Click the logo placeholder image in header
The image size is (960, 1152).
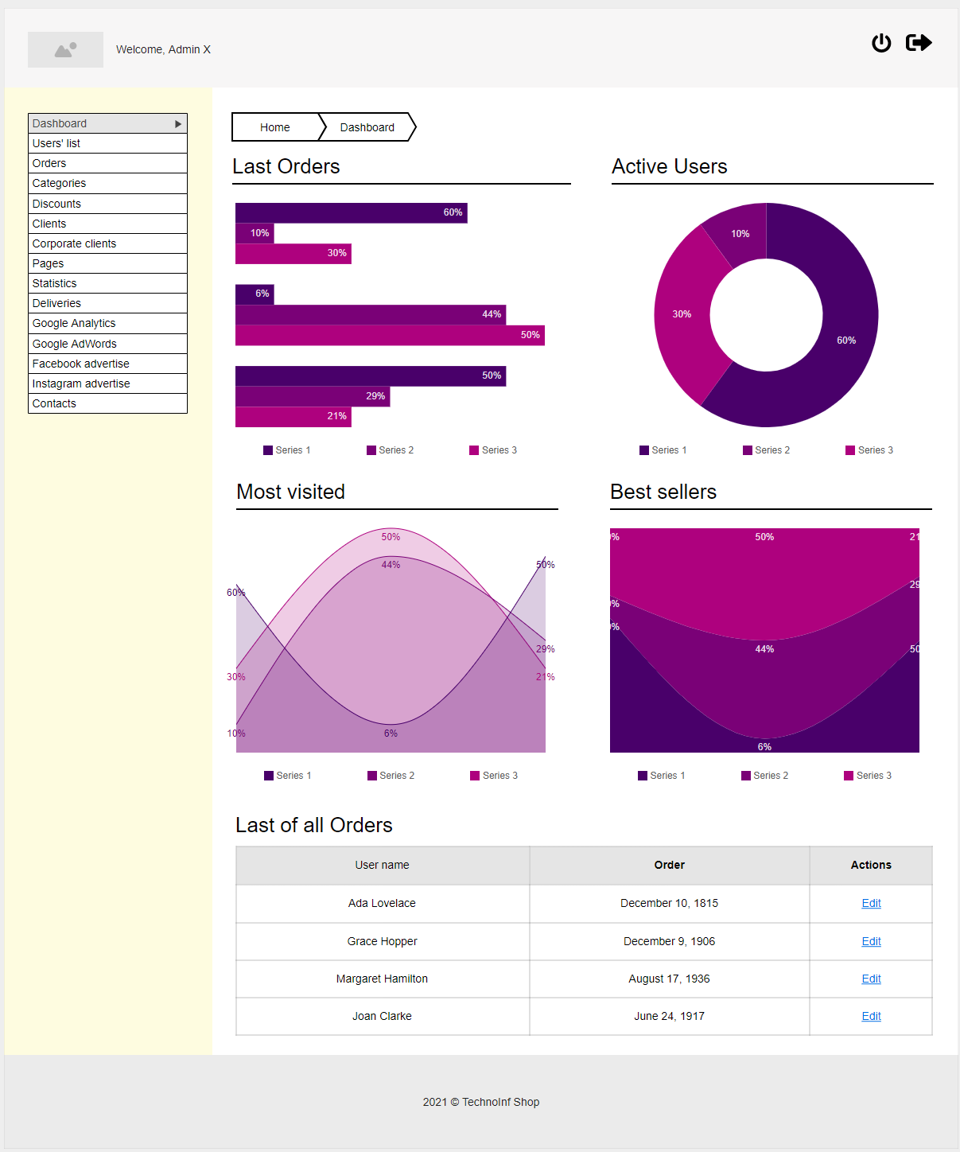[x=65, y=49]
